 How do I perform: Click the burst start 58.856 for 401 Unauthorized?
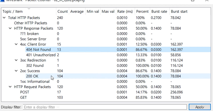pyautogui.click(x=176, y=55)
